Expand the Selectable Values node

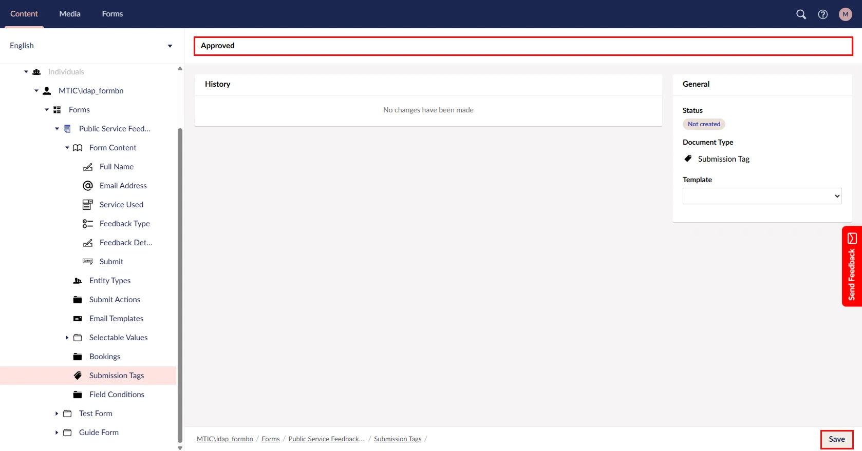(x=67, y=338)
